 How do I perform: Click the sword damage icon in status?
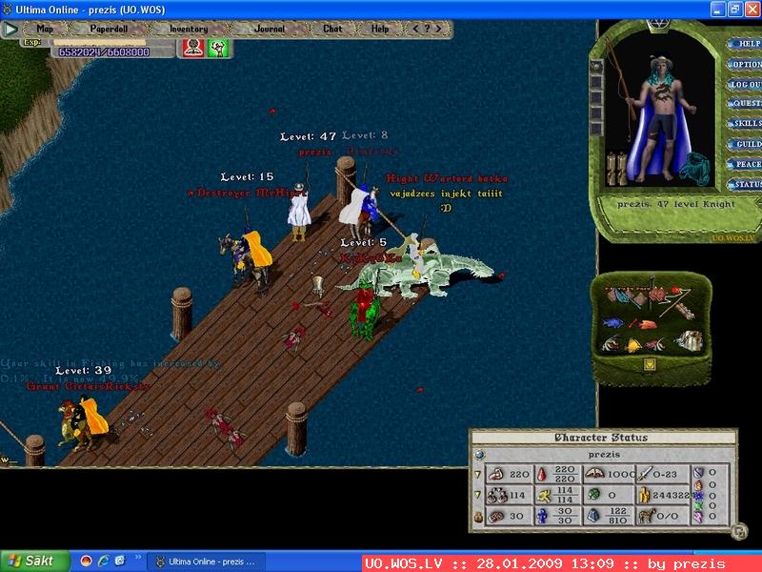point(645,473)
